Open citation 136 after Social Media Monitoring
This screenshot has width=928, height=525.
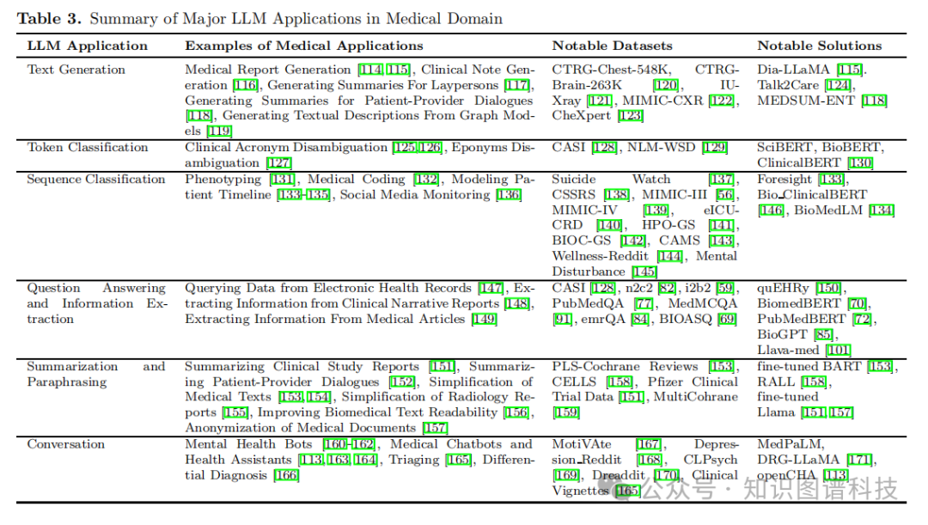click(x=509, y=195)
